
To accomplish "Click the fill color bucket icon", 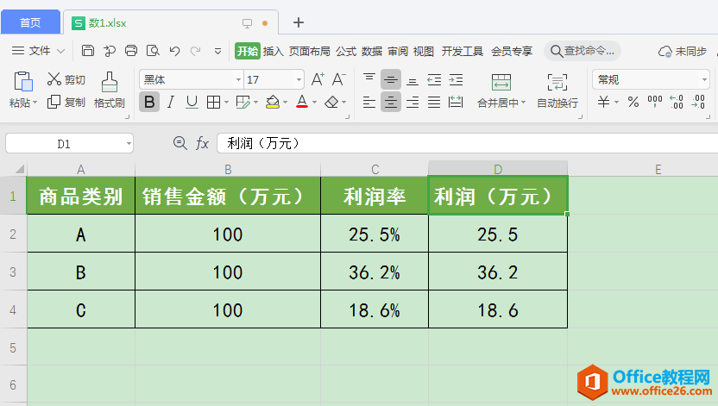I will click(273, 102).
